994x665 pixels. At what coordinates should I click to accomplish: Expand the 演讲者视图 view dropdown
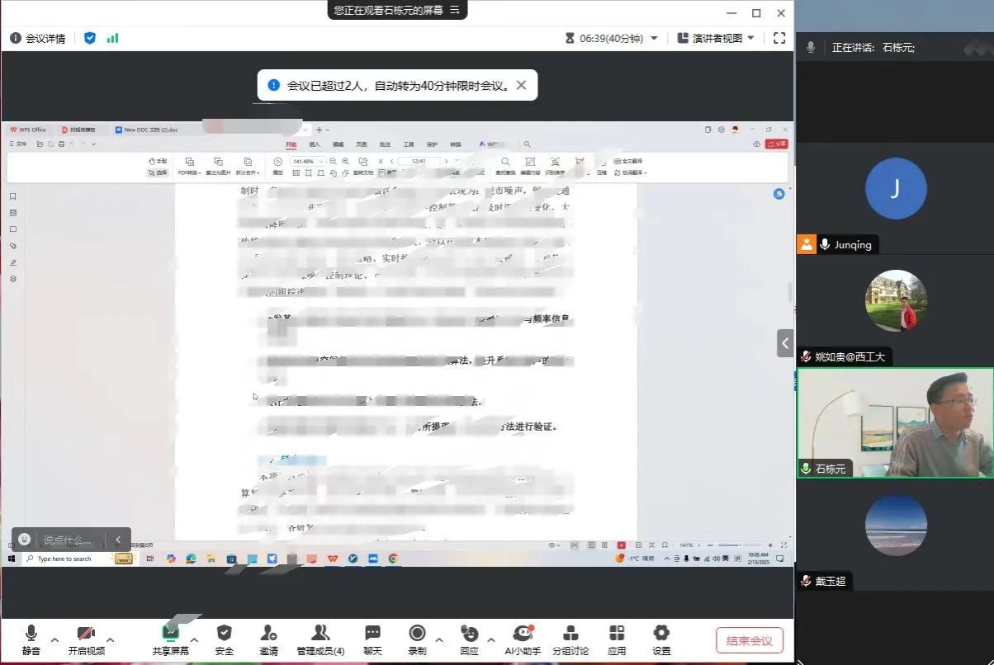coord(750,38)
